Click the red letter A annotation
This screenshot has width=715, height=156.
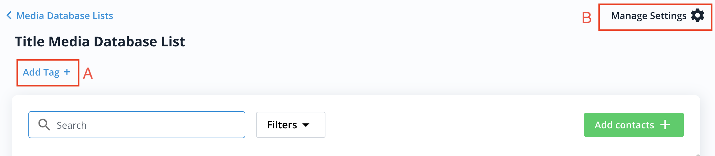tap(88, 73)
